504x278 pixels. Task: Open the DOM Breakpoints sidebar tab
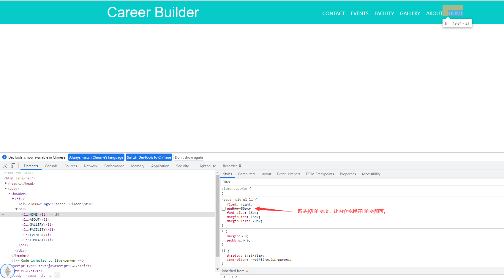coord(320,174)
